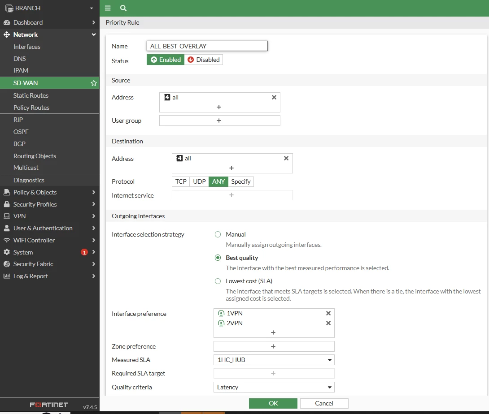Select the ANY protocol option
The width and height of the screenshot is (489, 414).
(x=218, y=181)
